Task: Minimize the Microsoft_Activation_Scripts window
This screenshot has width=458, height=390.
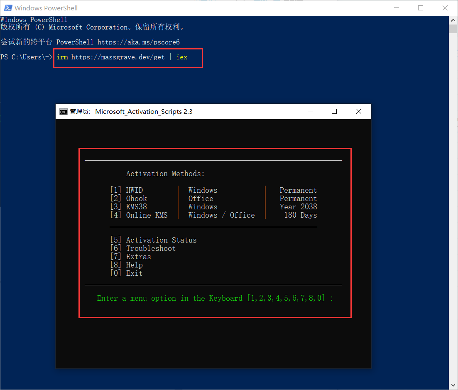Action: pos(310,111)
